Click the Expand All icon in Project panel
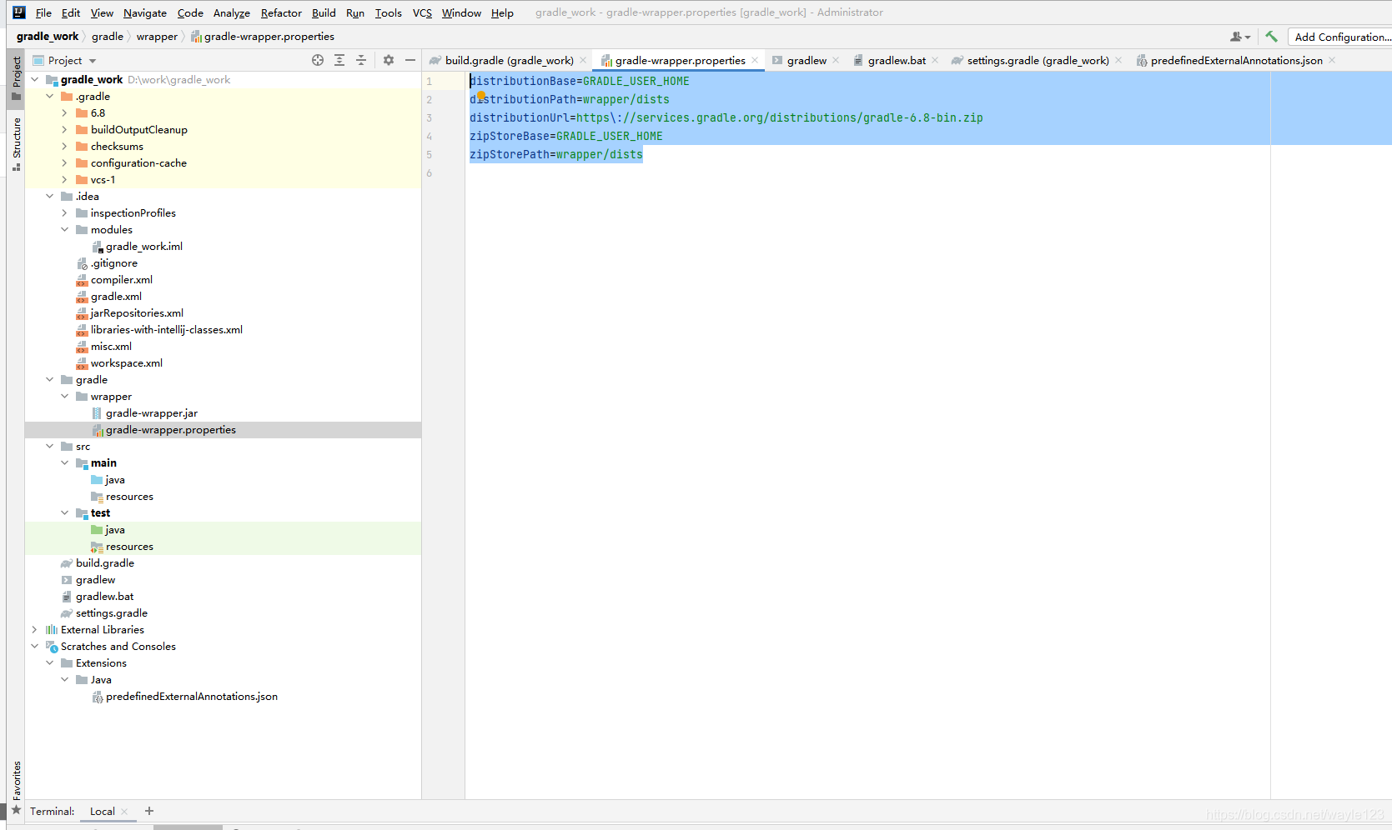 click(x=339, y=60)
